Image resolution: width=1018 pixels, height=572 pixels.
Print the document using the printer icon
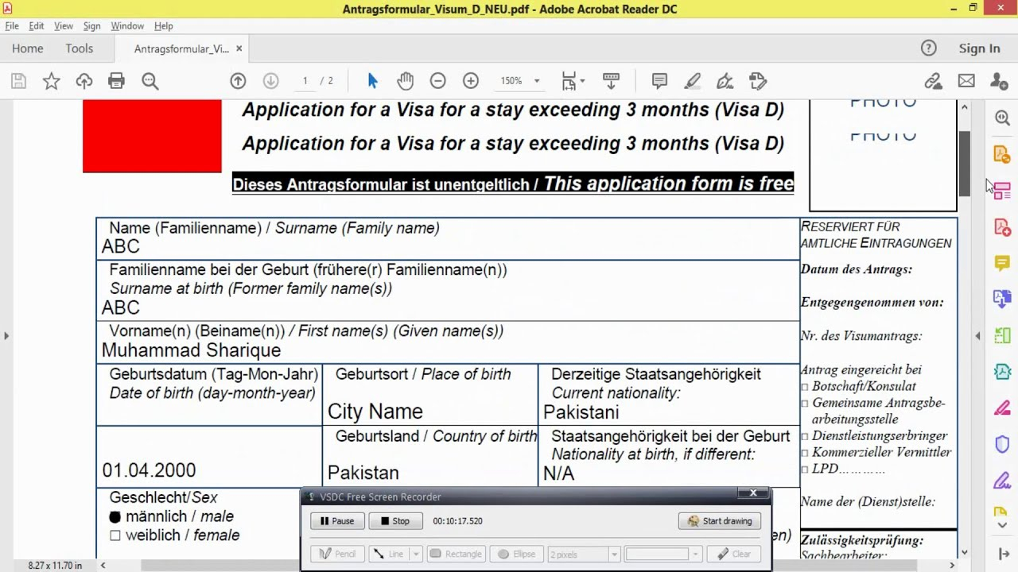[117, 81]
